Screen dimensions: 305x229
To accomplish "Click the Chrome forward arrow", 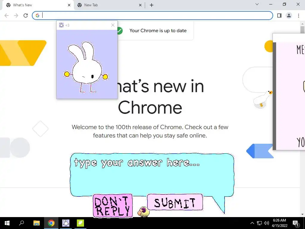I will 16,16.
